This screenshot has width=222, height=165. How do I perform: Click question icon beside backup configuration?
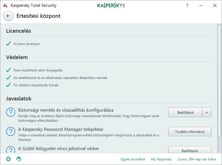11,112
